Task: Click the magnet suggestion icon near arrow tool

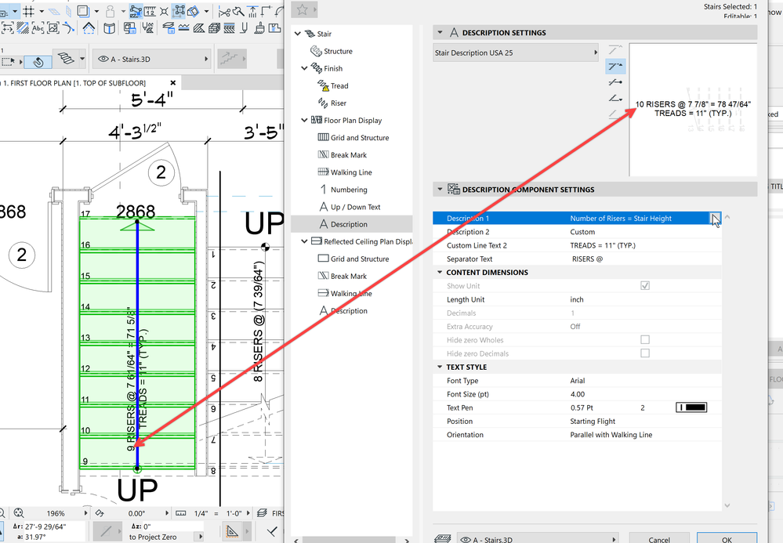Action: click(x=38, y=60)
